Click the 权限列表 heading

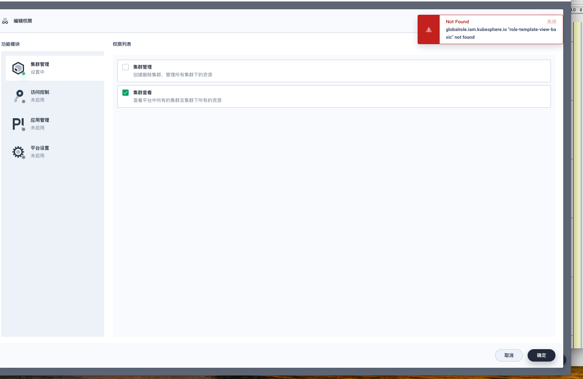click(x=122, y=44)
